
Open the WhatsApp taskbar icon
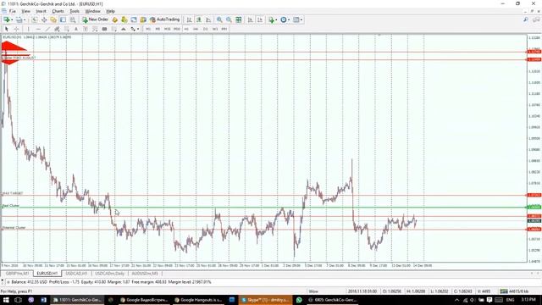pos(299,300)
